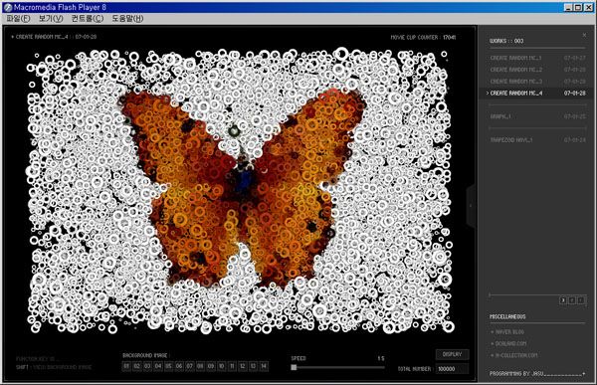
Task: Select background image 01
Action: click(x=126, y=366)
